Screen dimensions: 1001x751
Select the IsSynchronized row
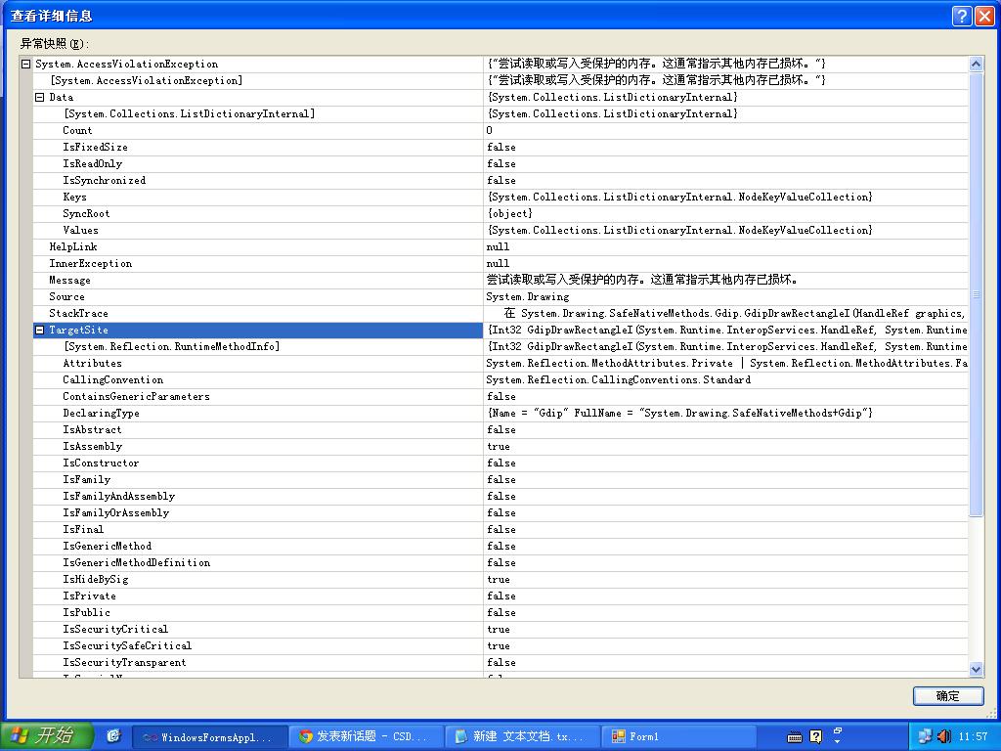500,180
